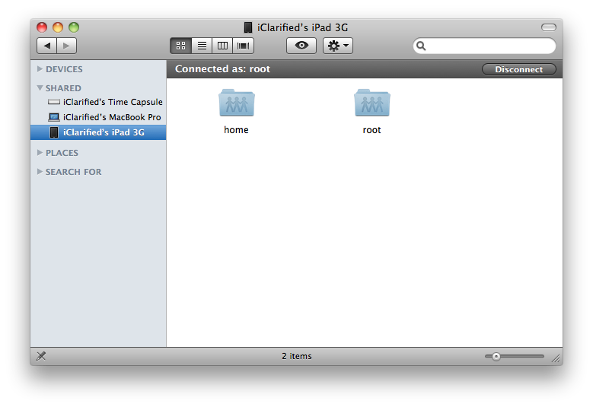Go back with the left arrow button
The width and height of the screenshot is (593, 407).
tap(47, 46)
